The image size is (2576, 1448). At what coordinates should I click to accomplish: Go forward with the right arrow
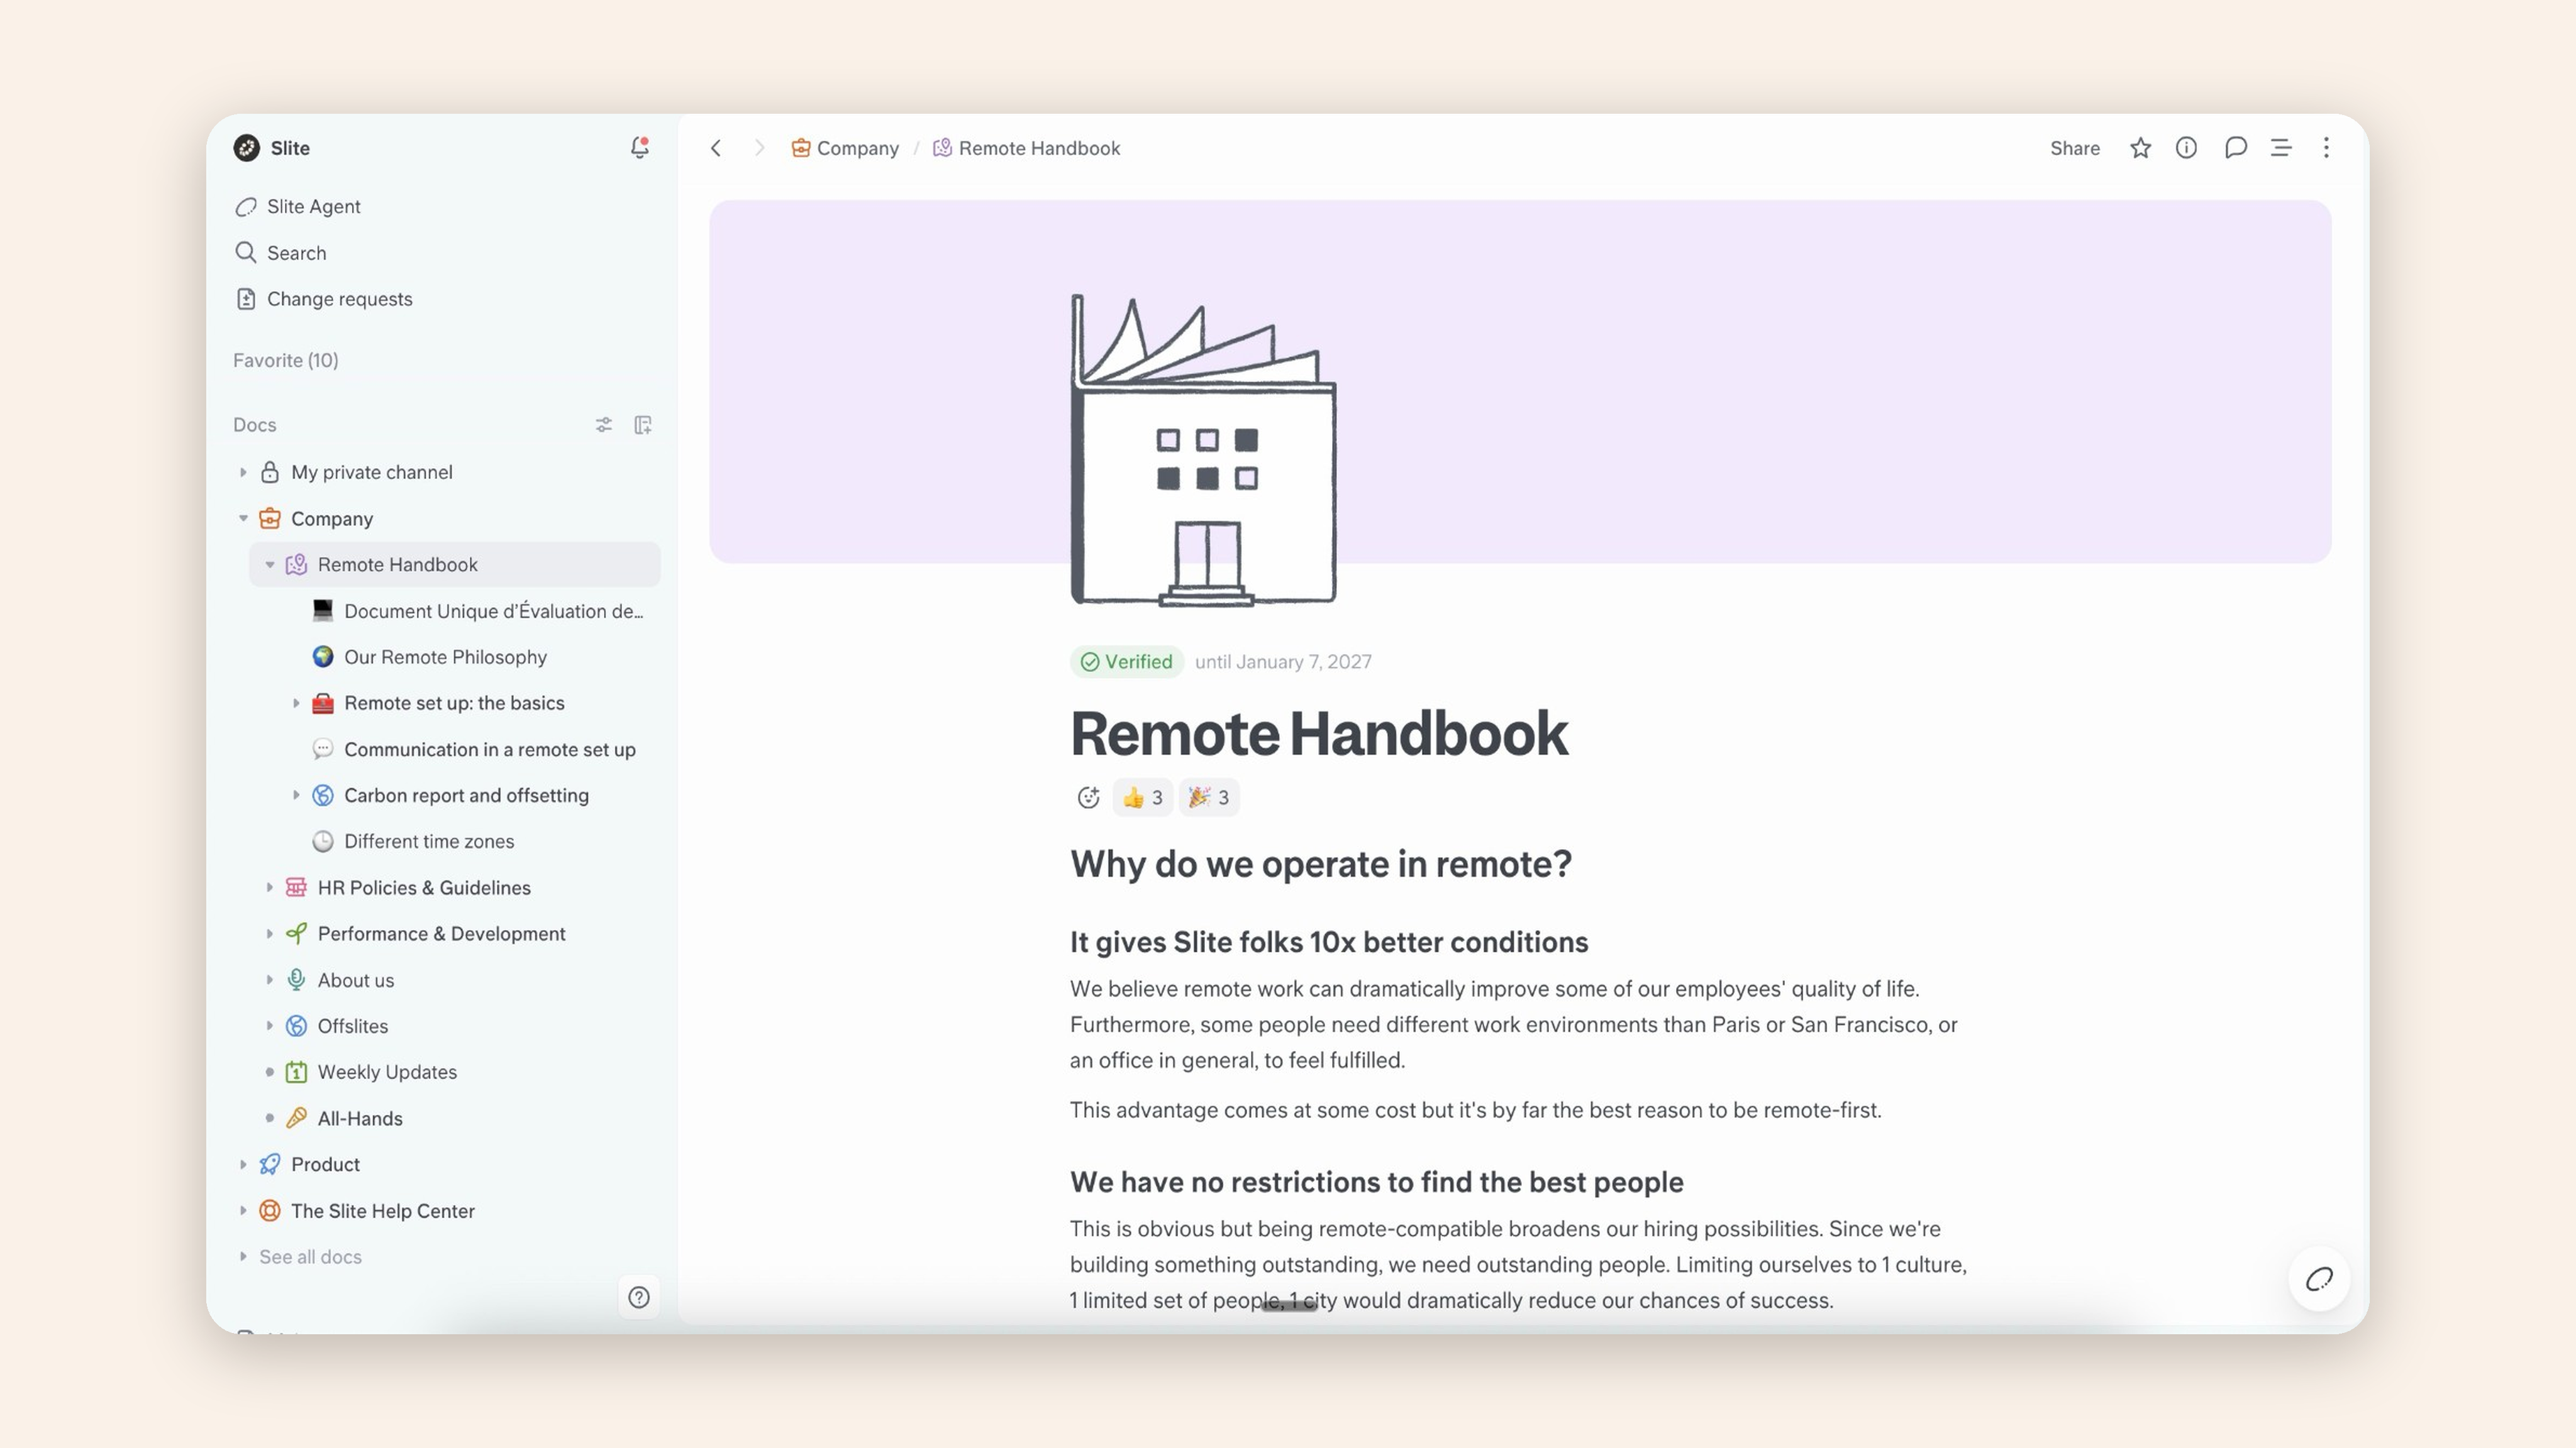pyautogui.click(x=759, y=148)
